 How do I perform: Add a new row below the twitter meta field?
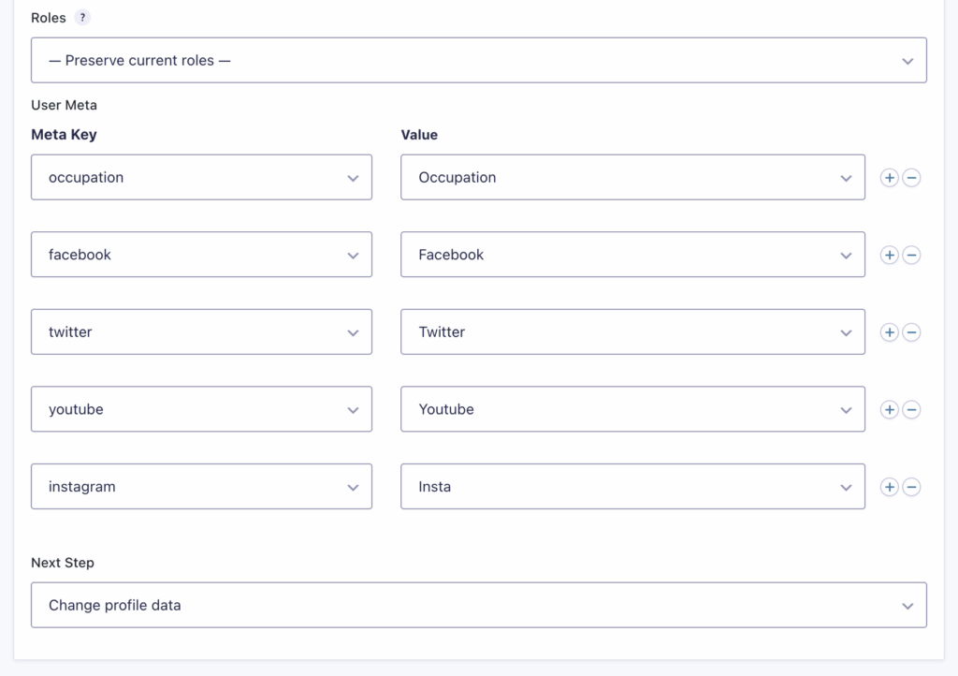[x=889, y=331]
